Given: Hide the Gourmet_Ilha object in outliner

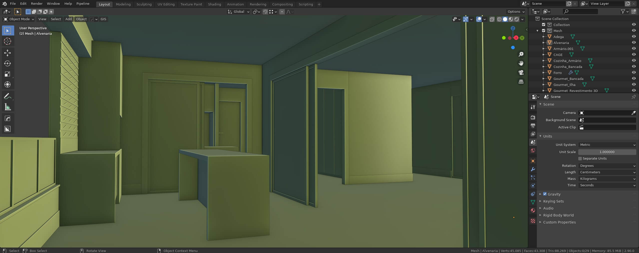Looking at the screenshot, I should 634,84.
